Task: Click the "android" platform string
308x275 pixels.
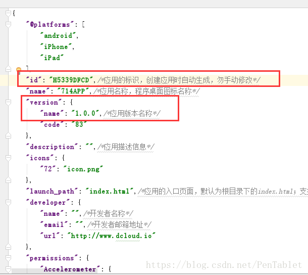Action: point(58,35)
